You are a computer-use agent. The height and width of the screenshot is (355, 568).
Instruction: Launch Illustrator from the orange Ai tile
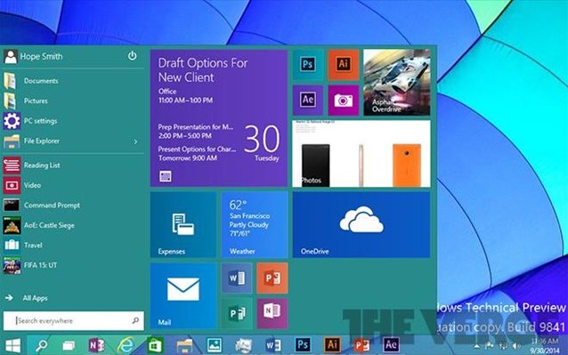(x=343, y=65)
